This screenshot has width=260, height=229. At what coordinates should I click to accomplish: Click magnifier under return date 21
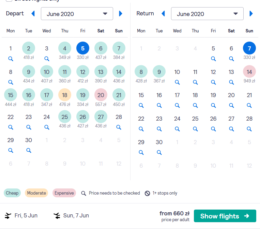[249, 105]
